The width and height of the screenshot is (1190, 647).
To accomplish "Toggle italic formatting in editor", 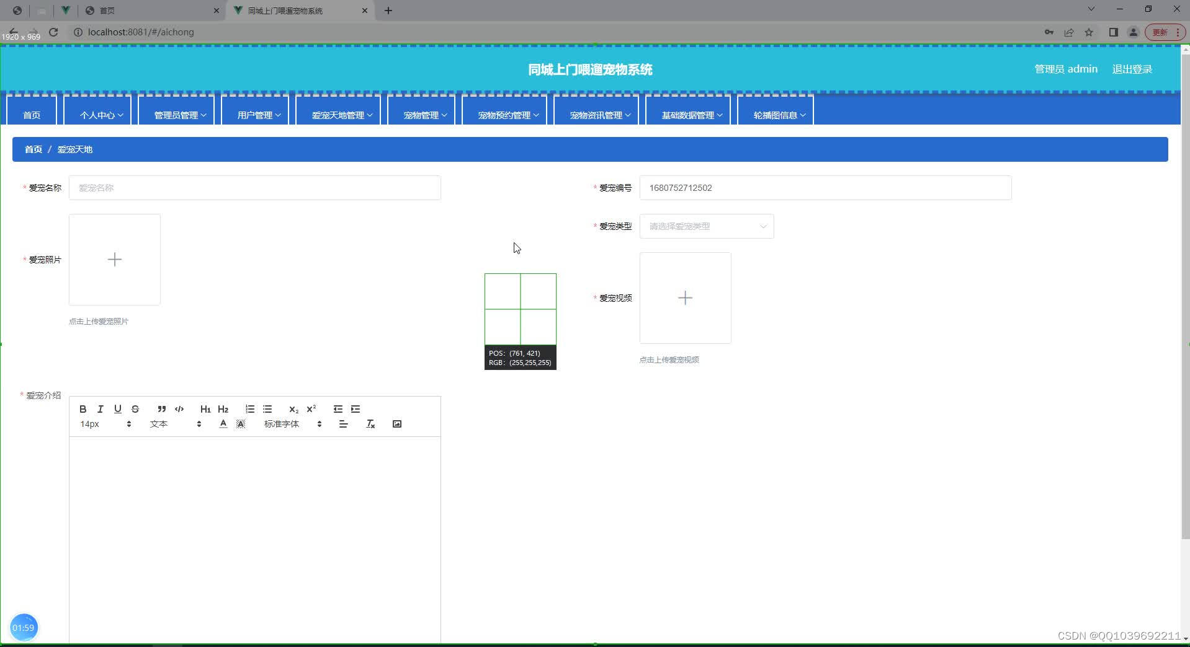I will pos(100,409).
